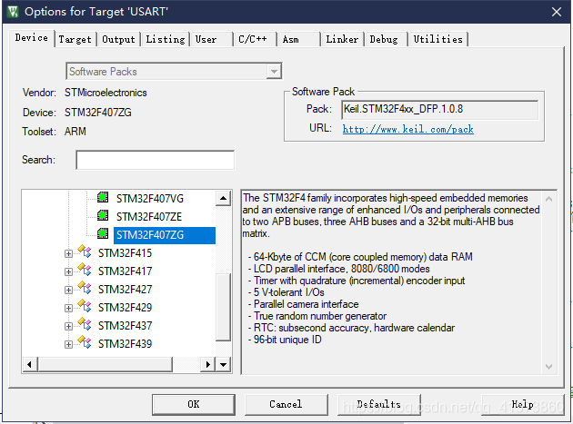Open the Debug tab

coord(386,39)
